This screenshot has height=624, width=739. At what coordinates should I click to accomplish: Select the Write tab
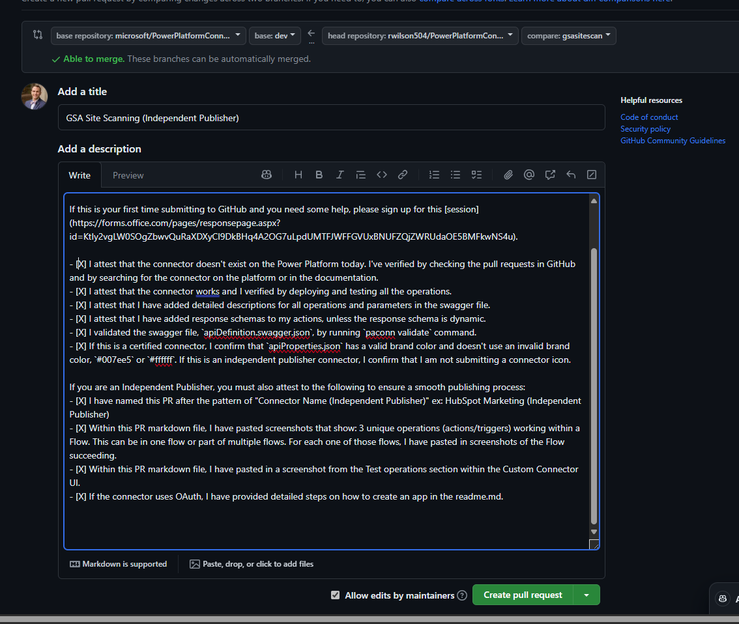point(80,175)
